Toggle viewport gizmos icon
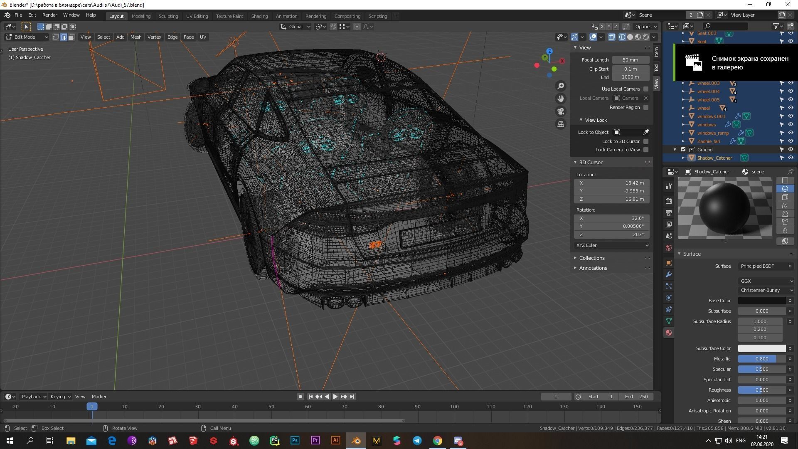This screenshot has width=798, height=449. pos(574,37)
